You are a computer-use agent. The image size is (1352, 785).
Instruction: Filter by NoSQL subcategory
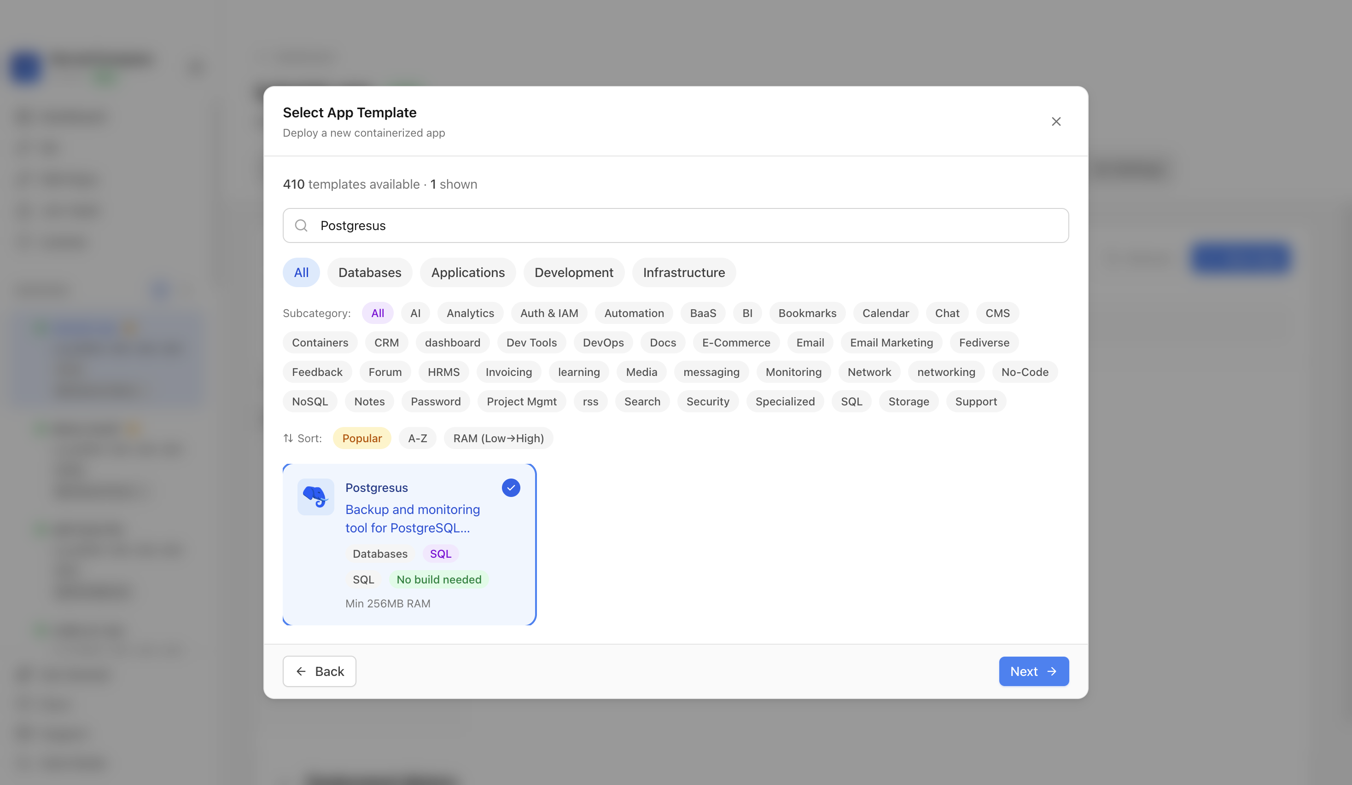tap(309, 402)
